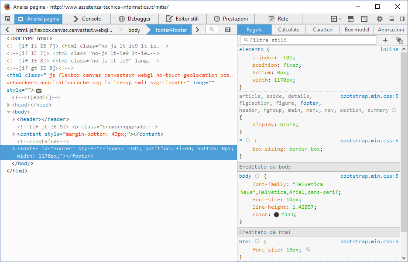408x262 pixels.
Task: Open the Debugger panel
Action: click(x=135, y=19)
